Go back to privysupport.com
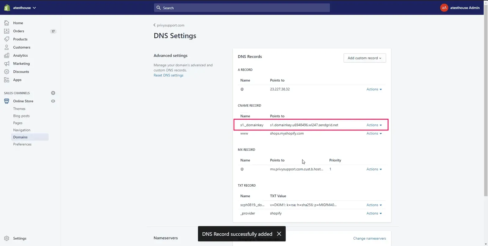This screenshot has width=488, height=246. click(x=169, y=25)
